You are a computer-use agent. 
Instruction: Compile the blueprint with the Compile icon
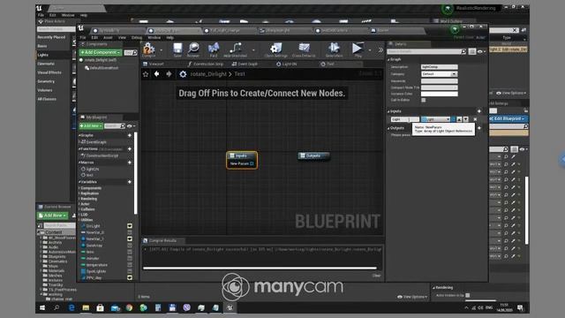point(148,49)
